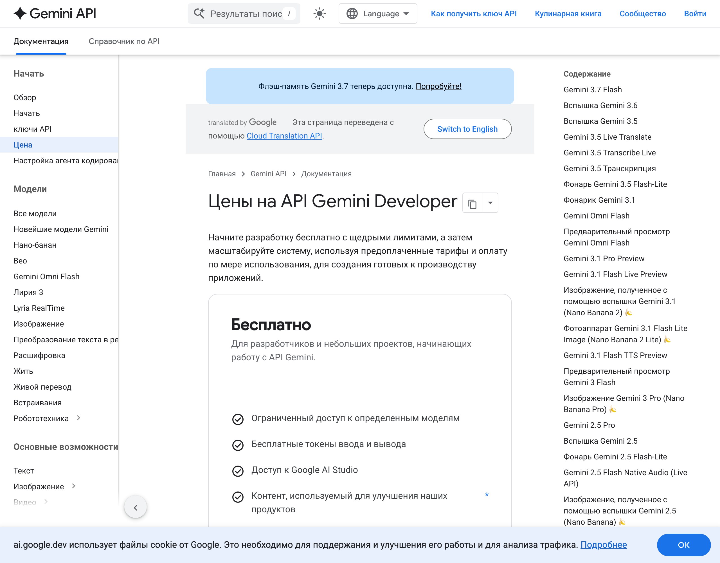Switch to Справочник по API tab

tap(124, 41)
